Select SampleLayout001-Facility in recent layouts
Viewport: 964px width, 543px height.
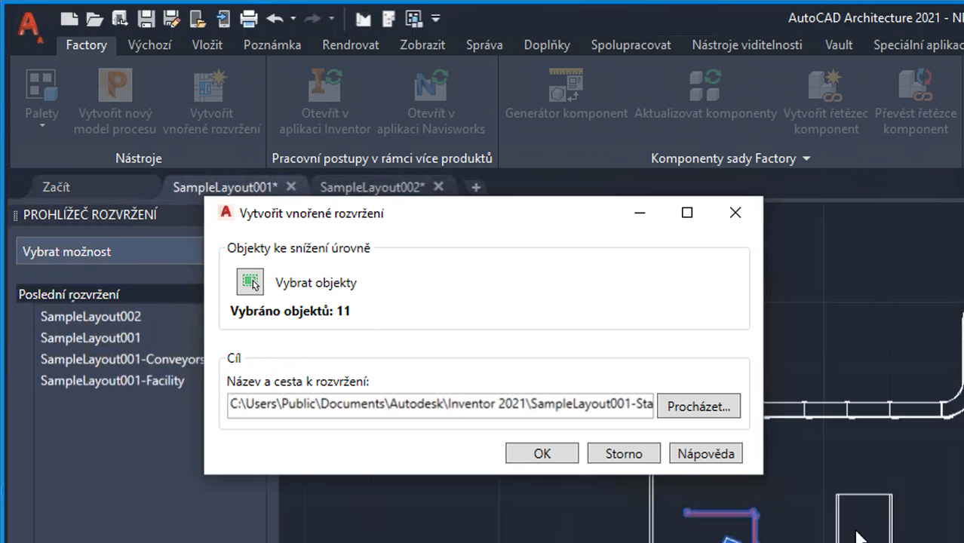(112, 381)
